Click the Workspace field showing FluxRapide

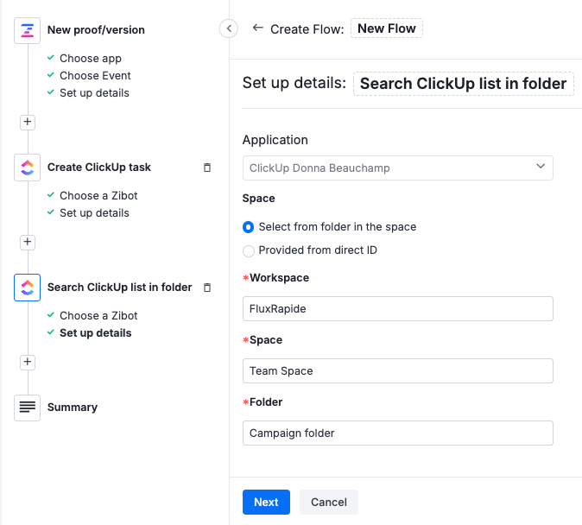click(x=397, y=308)
